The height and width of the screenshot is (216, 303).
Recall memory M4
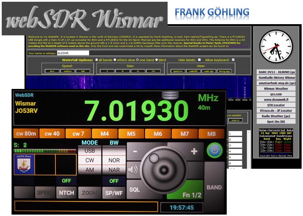tap(105, 134)
